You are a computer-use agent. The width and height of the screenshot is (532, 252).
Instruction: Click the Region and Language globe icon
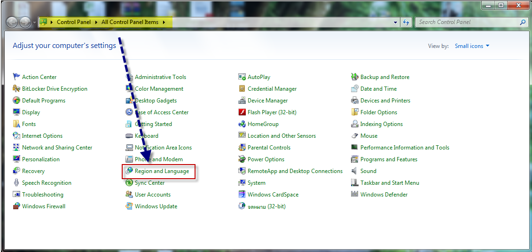click(x=129, y=171)
